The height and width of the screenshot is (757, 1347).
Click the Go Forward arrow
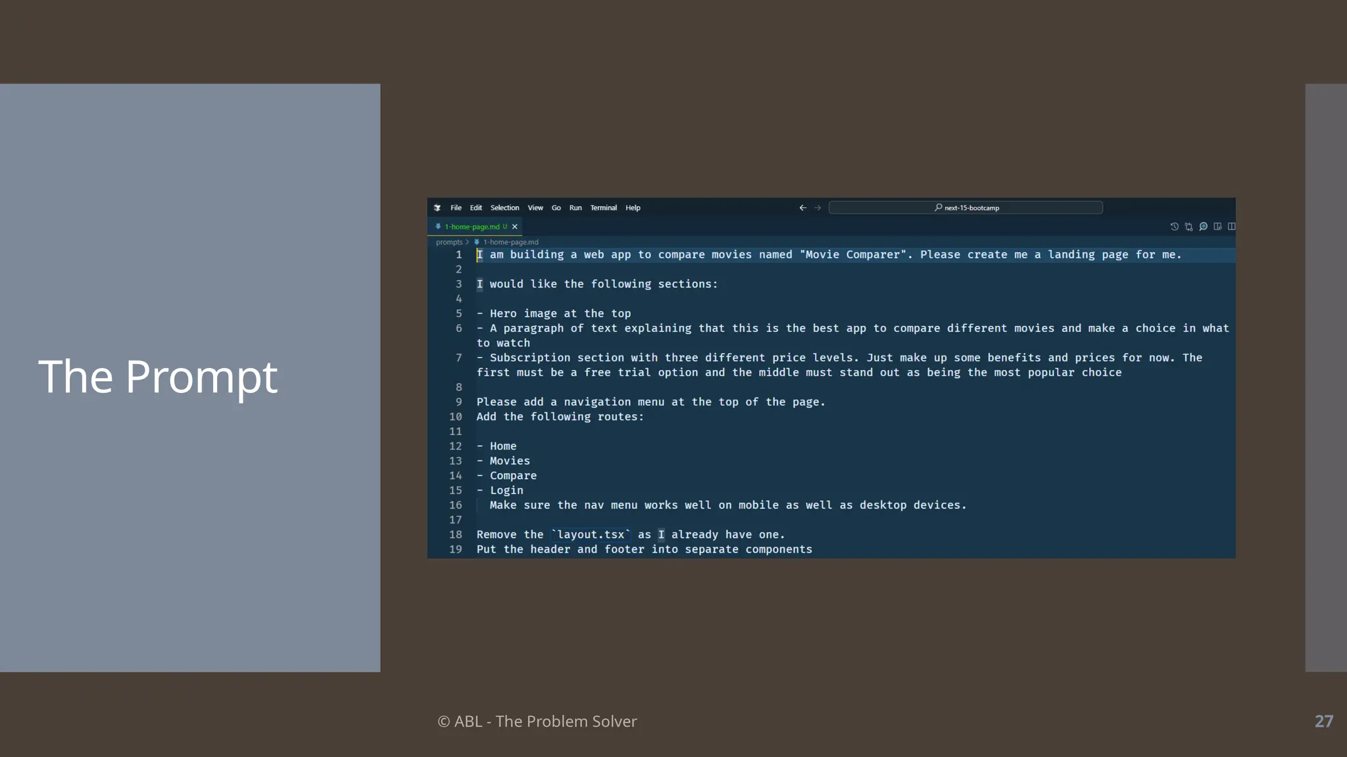pos(818,208)
